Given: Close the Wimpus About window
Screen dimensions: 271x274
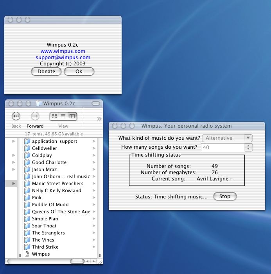Looking at the screenshot, I should click(10, 20).
